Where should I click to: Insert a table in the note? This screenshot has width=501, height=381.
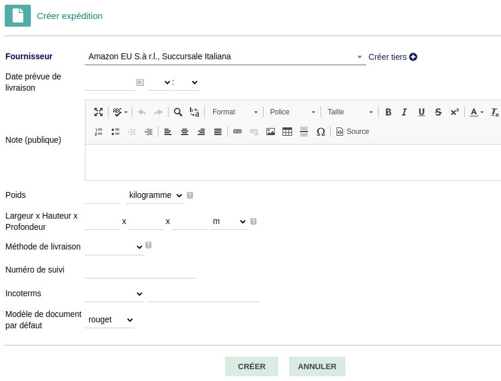287,132
